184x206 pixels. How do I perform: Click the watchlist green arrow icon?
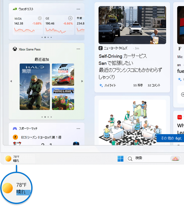pyautogui.click(x=15, y=9)
